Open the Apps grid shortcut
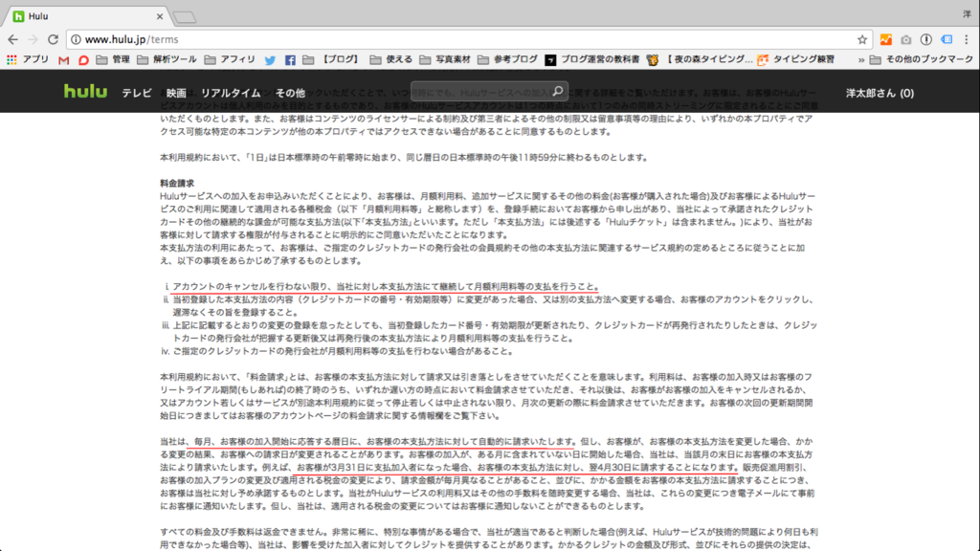 [x=28, y=59]
